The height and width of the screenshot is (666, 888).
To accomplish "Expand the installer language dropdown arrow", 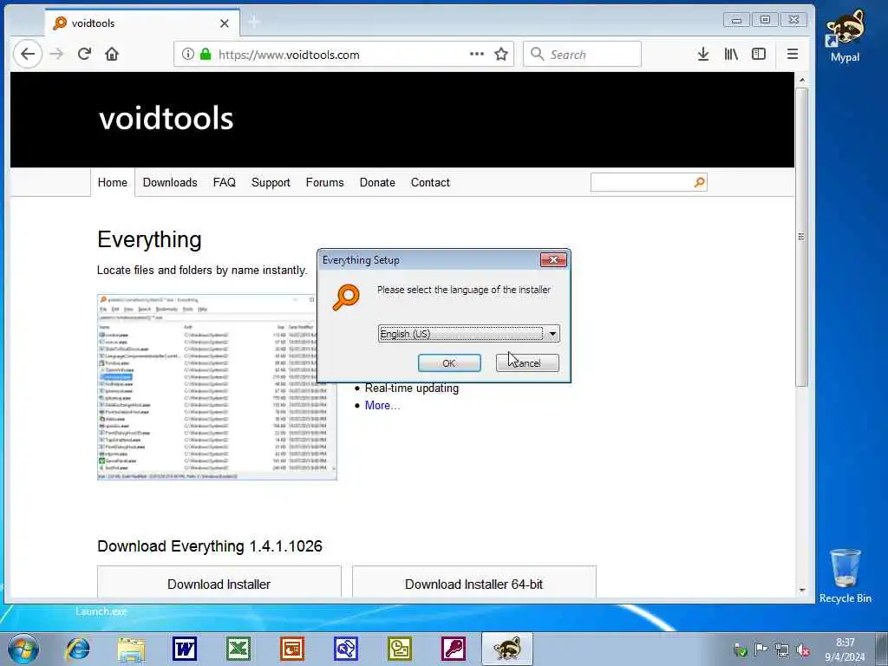I will 552,334.
